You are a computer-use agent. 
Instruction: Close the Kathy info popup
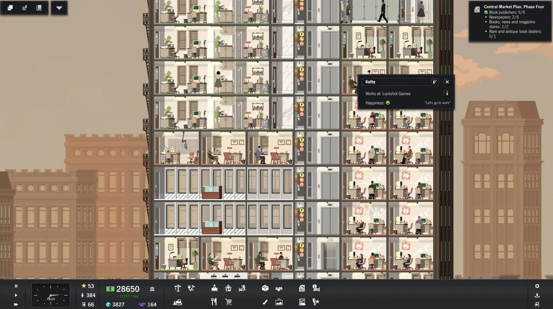(x=447, y=82)
